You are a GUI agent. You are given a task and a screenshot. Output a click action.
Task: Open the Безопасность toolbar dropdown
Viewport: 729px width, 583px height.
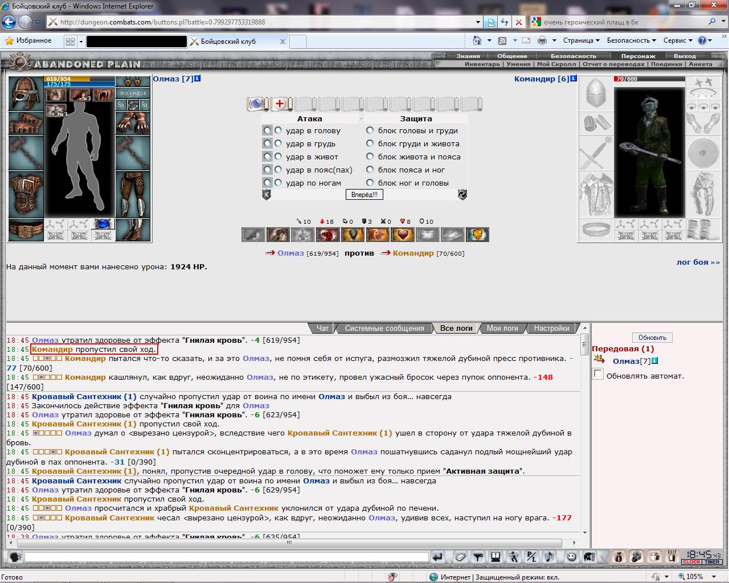tap(632, 40)
